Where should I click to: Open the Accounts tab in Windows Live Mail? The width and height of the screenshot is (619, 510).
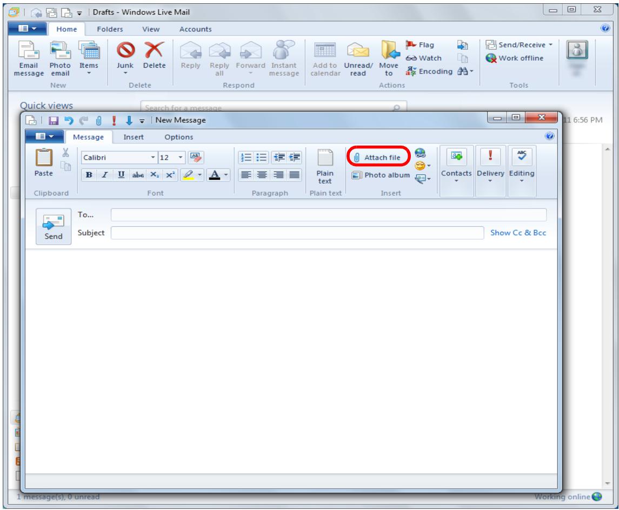click(195, 29)
